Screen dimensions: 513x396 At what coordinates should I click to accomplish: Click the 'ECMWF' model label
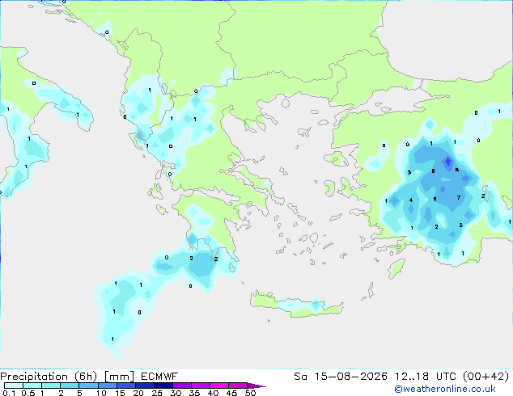[x=159, y=377]
